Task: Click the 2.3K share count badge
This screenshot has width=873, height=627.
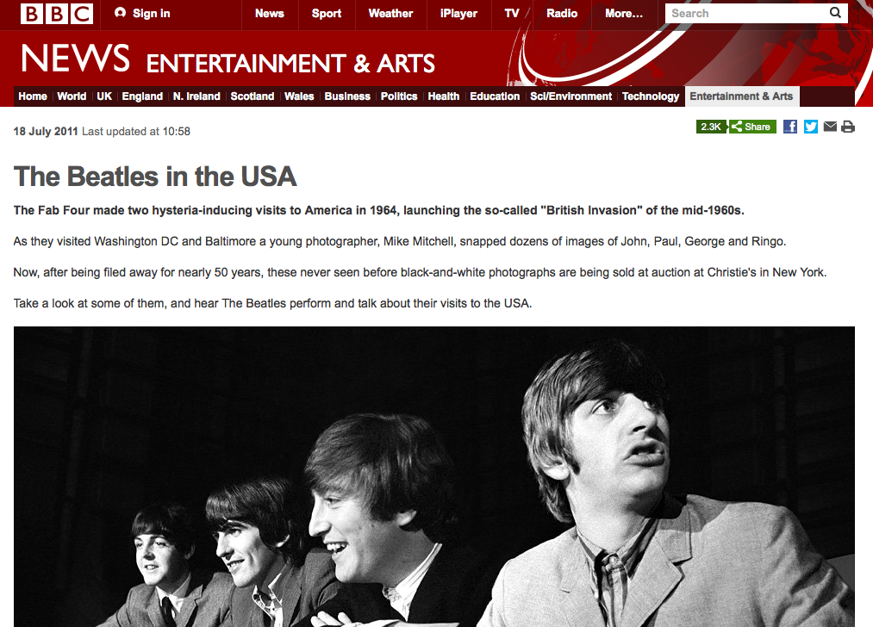Action: (x=711, y=127)
